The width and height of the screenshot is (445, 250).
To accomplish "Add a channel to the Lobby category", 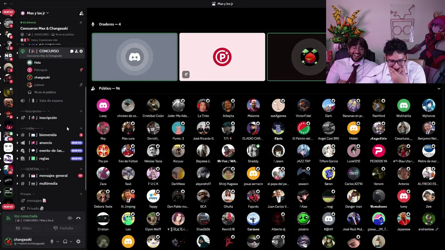I will coord(81,128).
